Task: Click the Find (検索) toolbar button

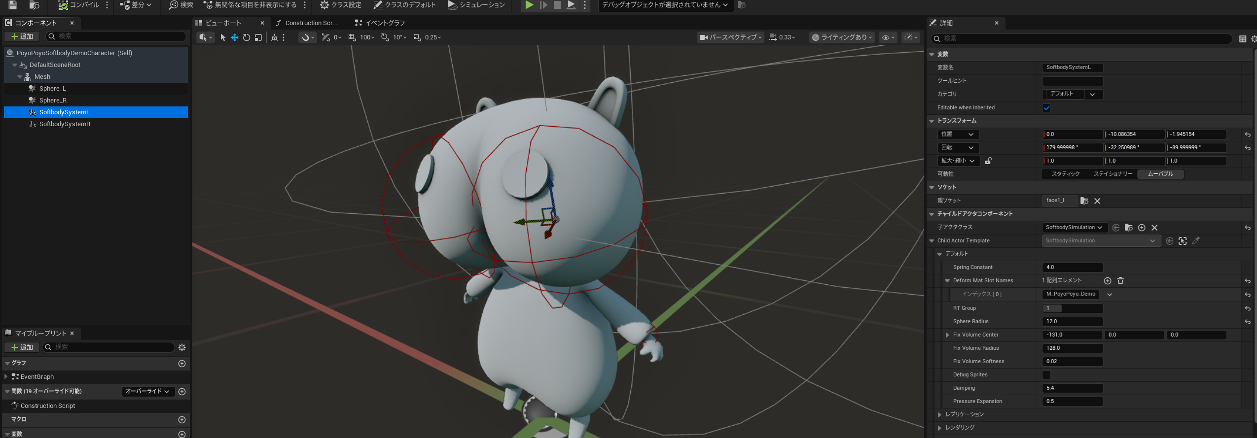Action: (181, 5)
